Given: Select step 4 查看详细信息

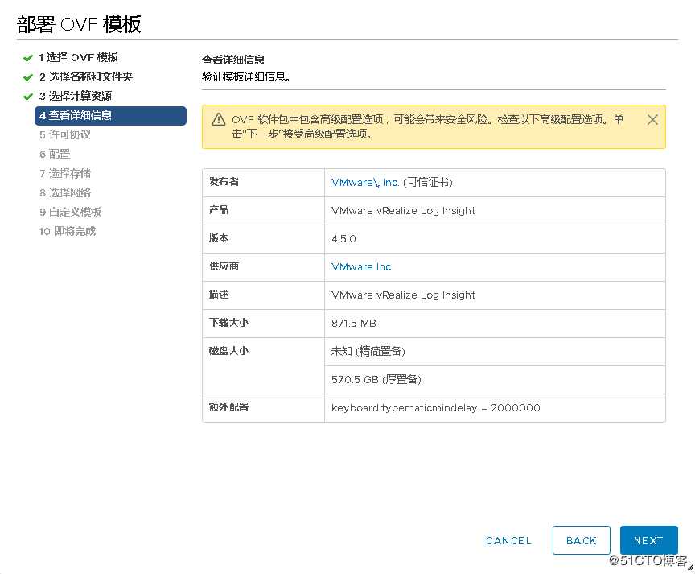Looking at the screenshot, I should coord(110,116).
